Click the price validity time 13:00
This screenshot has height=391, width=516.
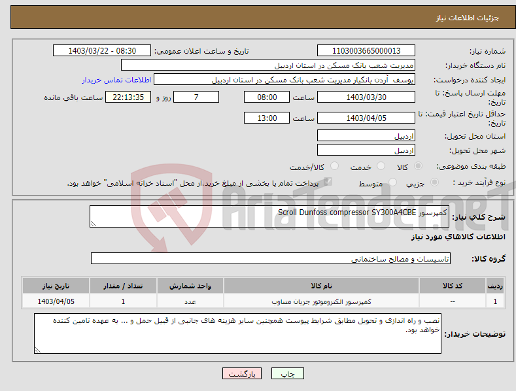pos(267,118)
